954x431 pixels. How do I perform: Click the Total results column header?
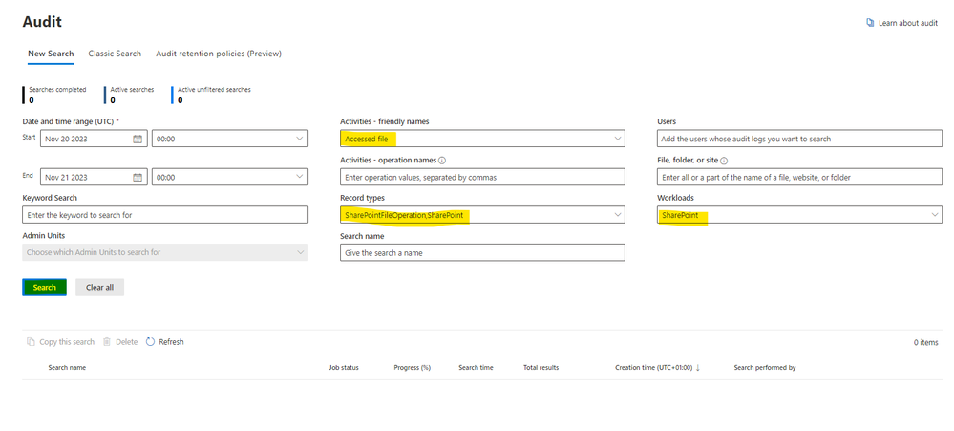click(x=541, y=368)
